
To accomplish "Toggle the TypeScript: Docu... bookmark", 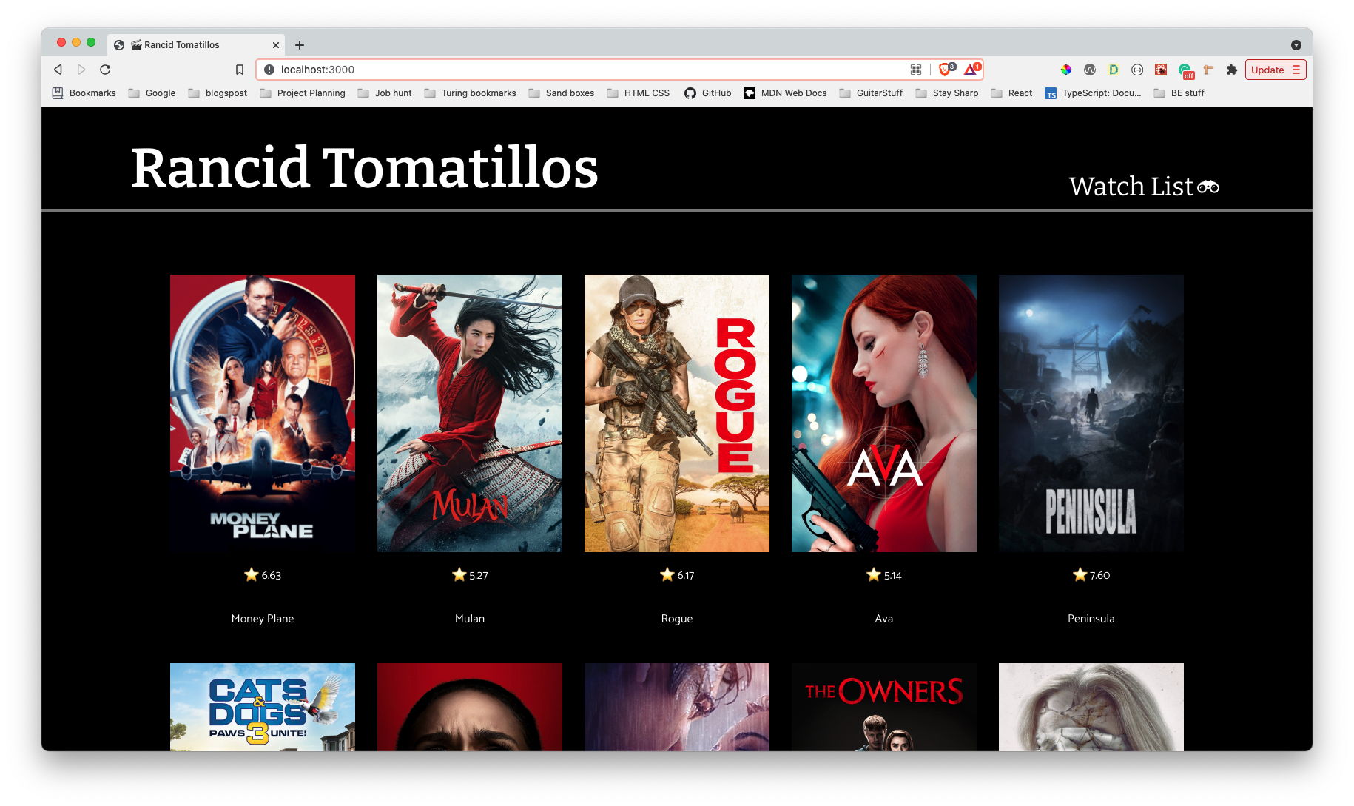I will [1094, 93].
